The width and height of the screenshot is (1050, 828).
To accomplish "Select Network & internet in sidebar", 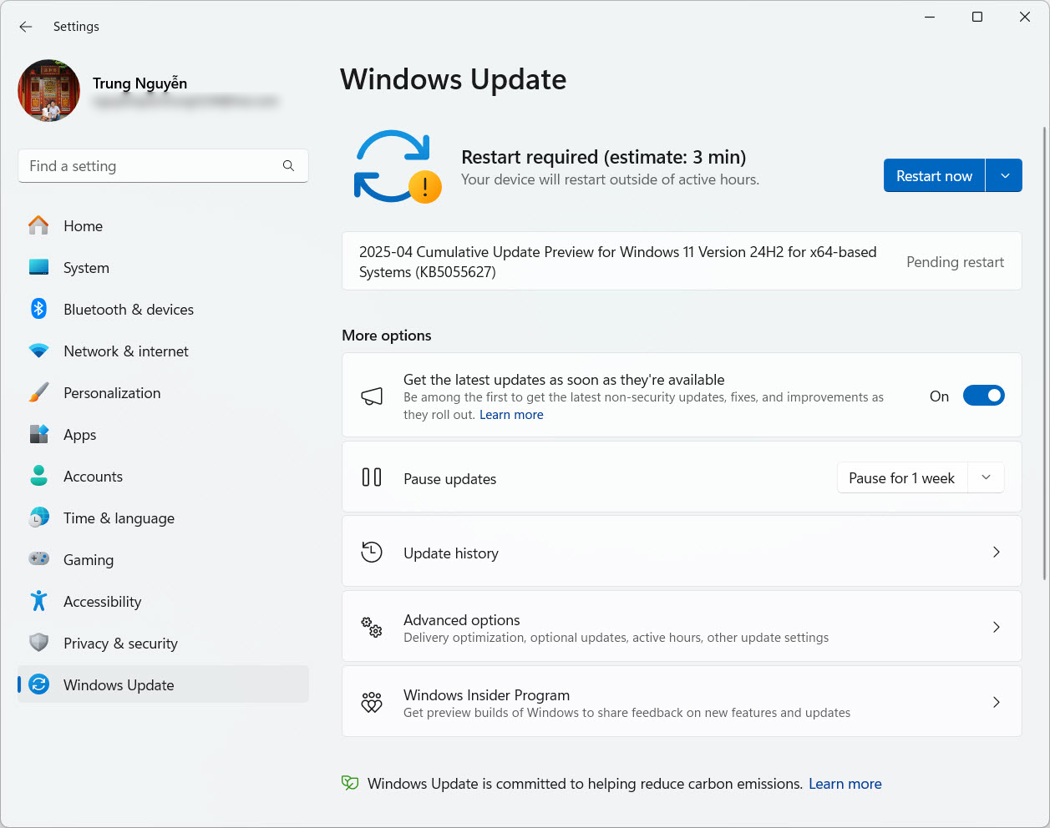I will (163, 351).
